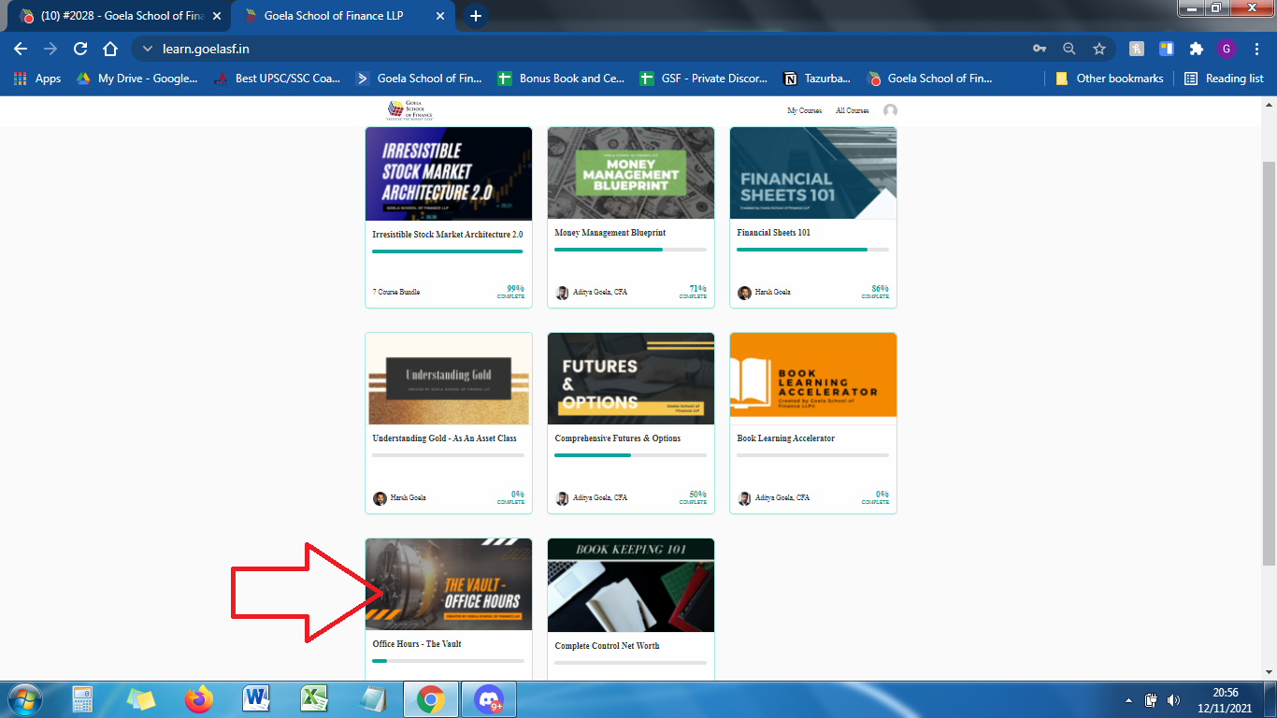Click the Comprehensive Futures & Options progress bar
This screenshot has height=718, width=1277.
tap(631, 455)
